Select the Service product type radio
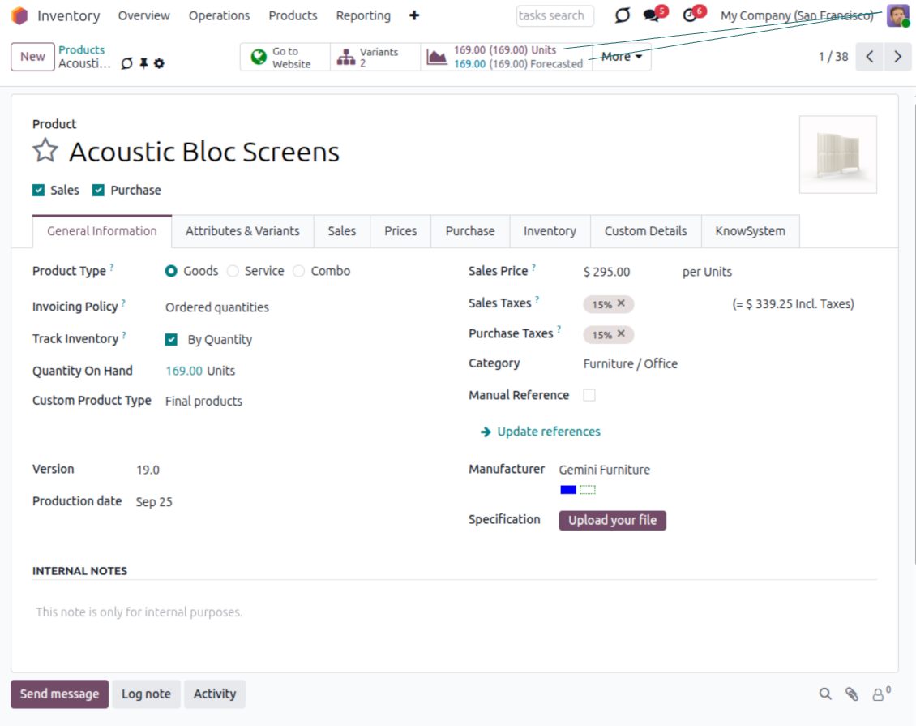The image size is (916, 726). (233, 271)
